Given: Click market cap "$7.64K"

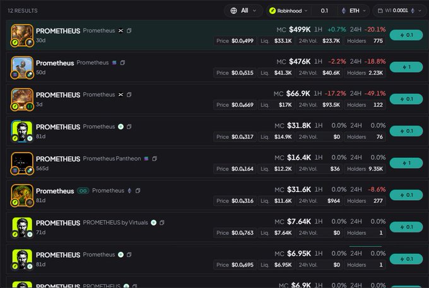Looking at the screenshot, I should [299, 222].
